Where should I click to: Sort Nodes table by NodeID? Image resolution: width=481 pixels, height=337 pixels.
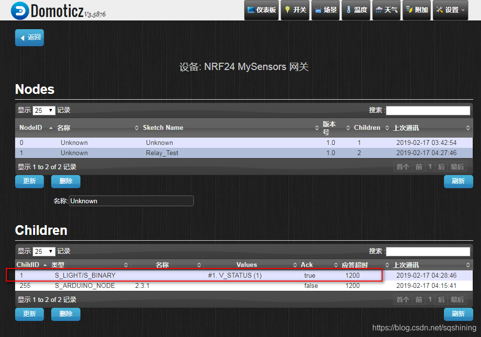click(x=36, y=127)
